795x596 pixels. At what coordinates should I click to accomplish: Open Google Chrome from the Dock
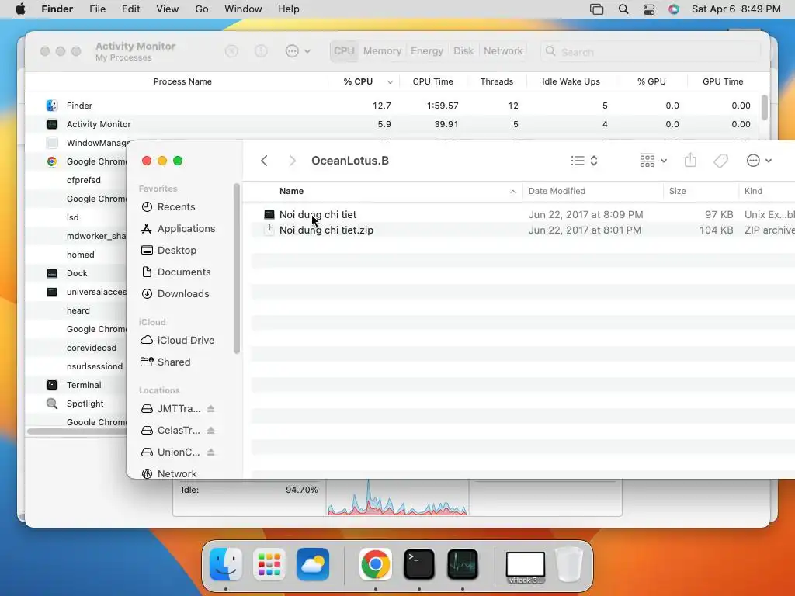pyautogui.click(x=376, y=565)
